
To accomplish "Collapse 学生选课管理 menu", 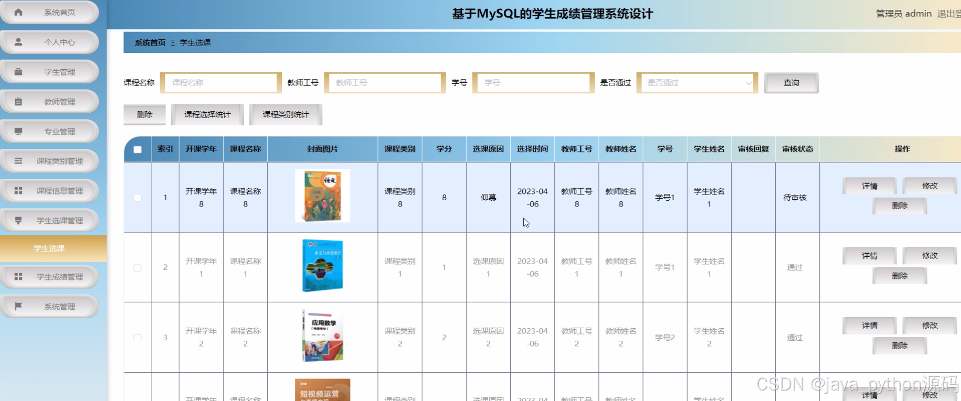I will click(x=50, y=221).
